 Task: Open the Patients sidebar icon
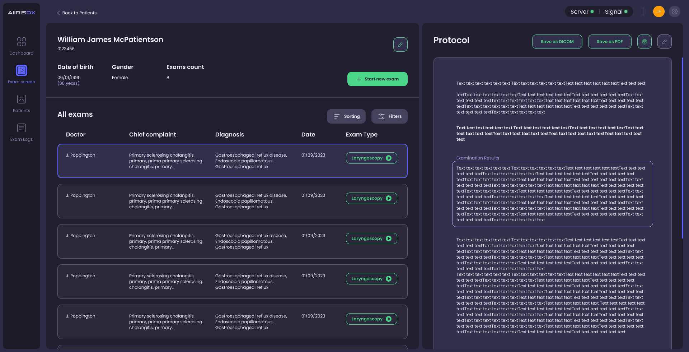(x=22, y=99)
